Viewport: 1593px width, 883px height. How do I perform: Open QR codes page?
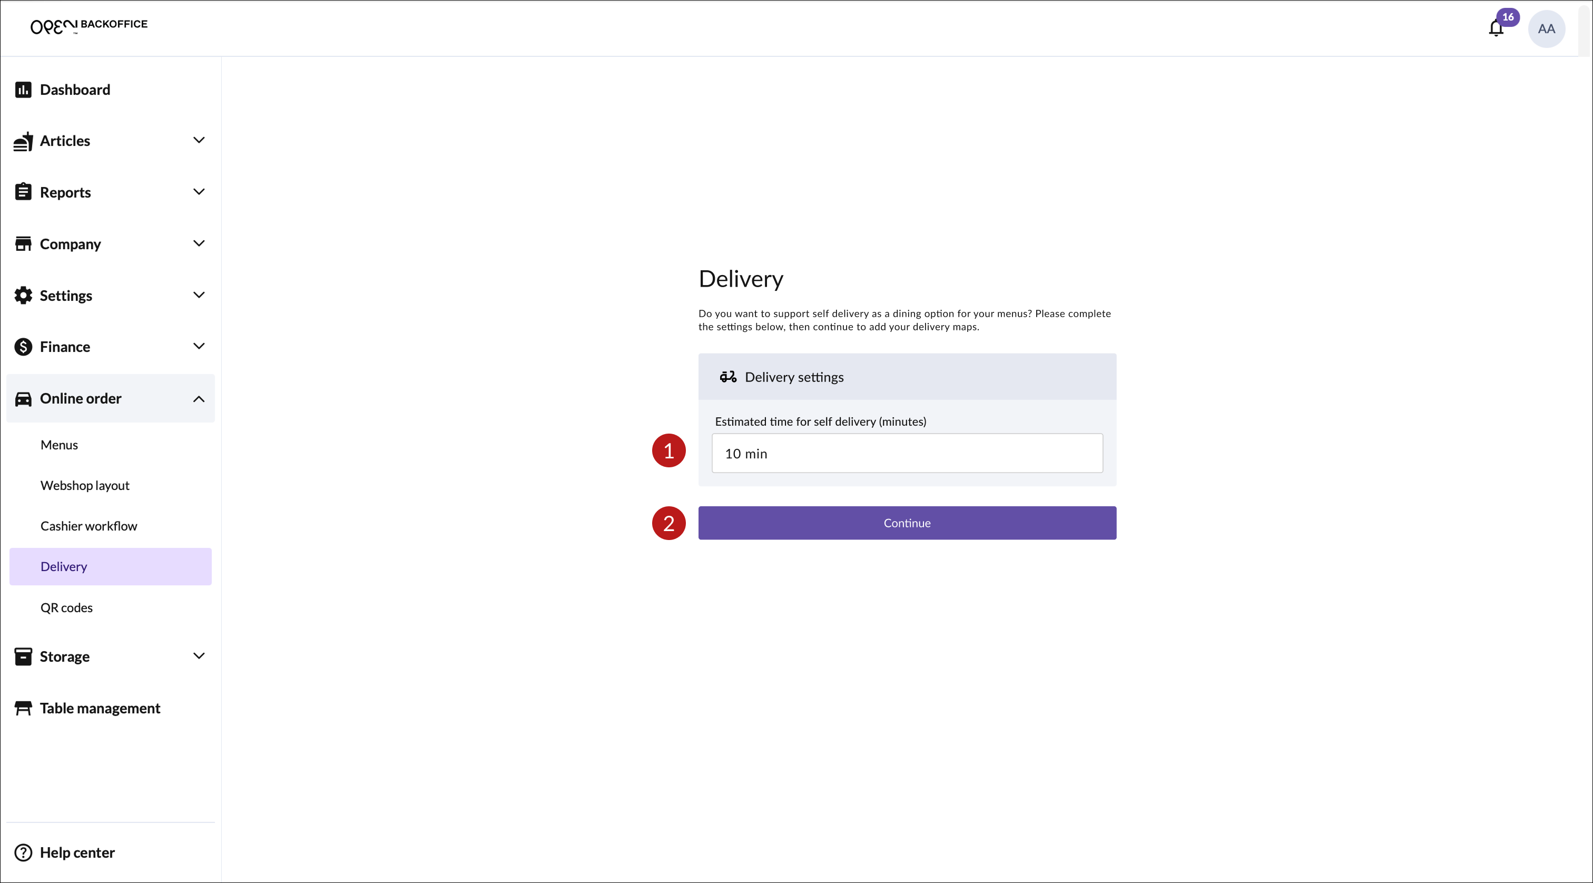[66, 608]
